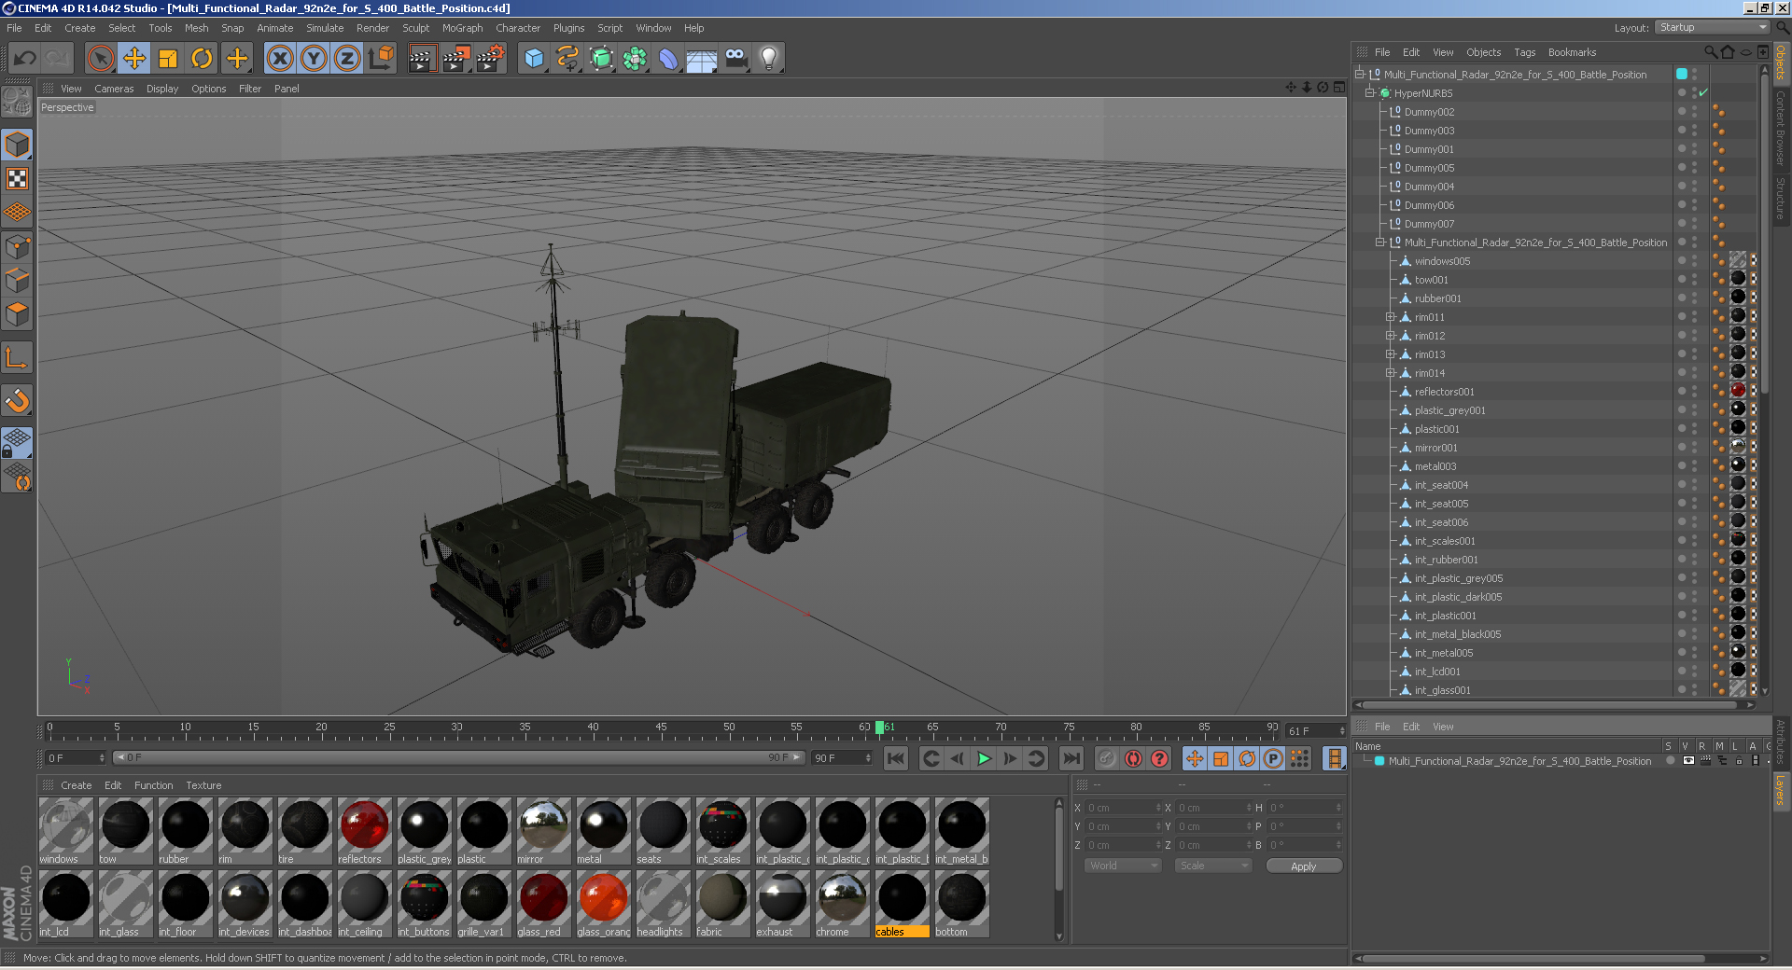Open the Mesh menu
1792x970 pixels.
(x=196, y=28)
